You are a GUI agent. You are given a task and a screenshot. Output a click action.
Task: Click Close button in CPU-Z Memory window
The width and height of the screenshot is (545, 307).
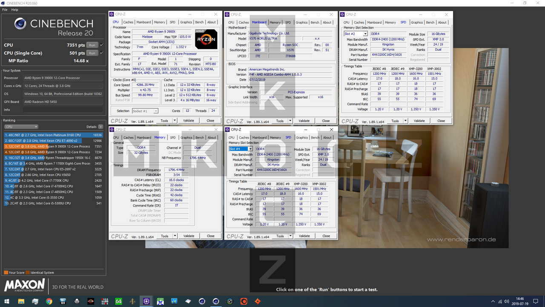(210, 236)
